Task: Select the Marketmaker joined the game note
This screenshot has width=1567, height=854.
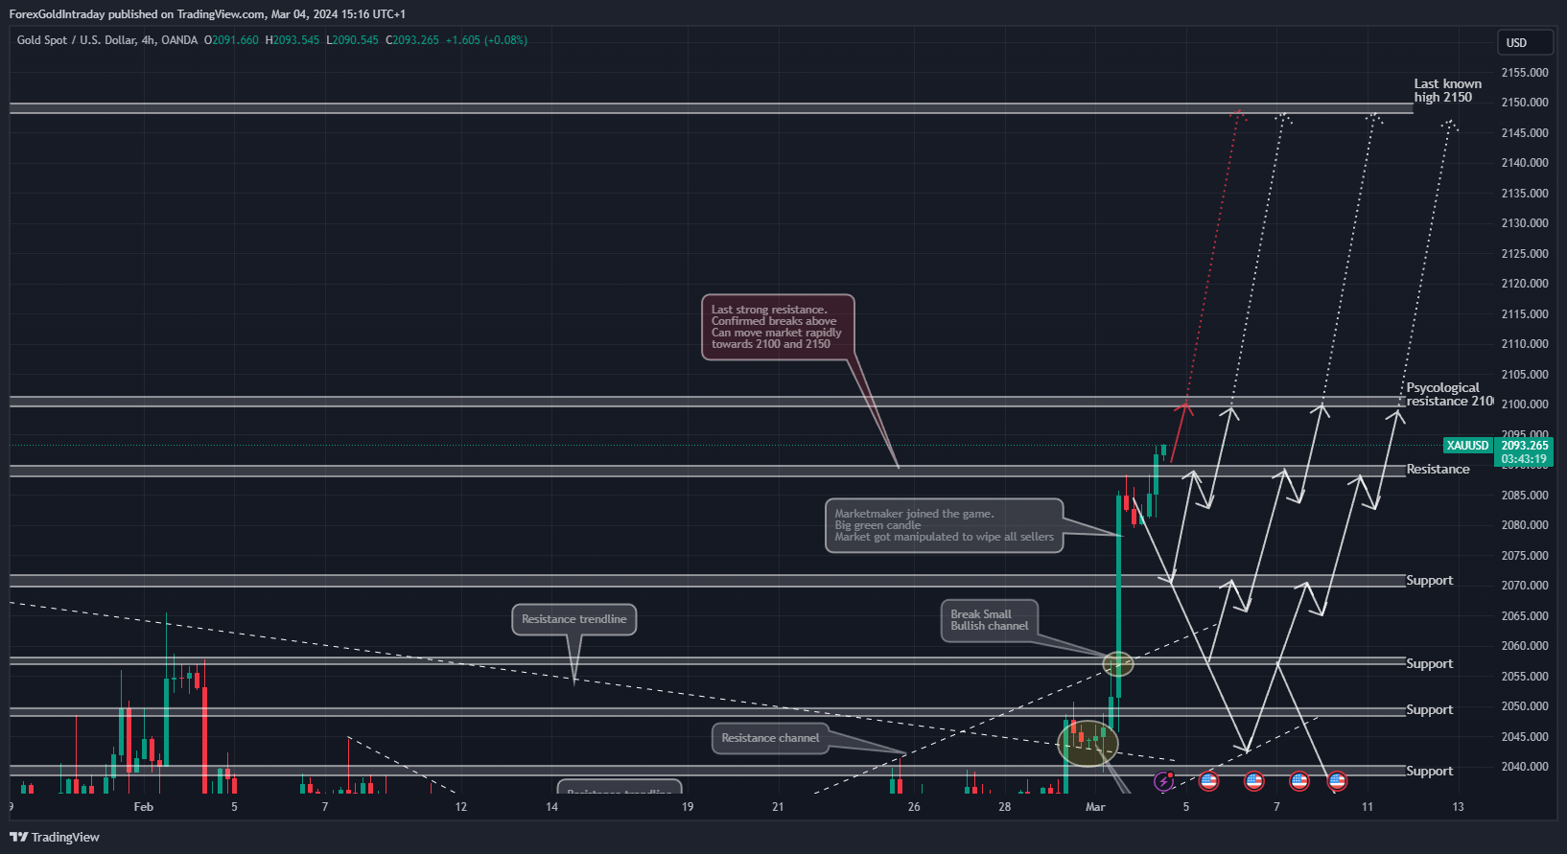Action: pyautogui.click(x=945, y=525)
